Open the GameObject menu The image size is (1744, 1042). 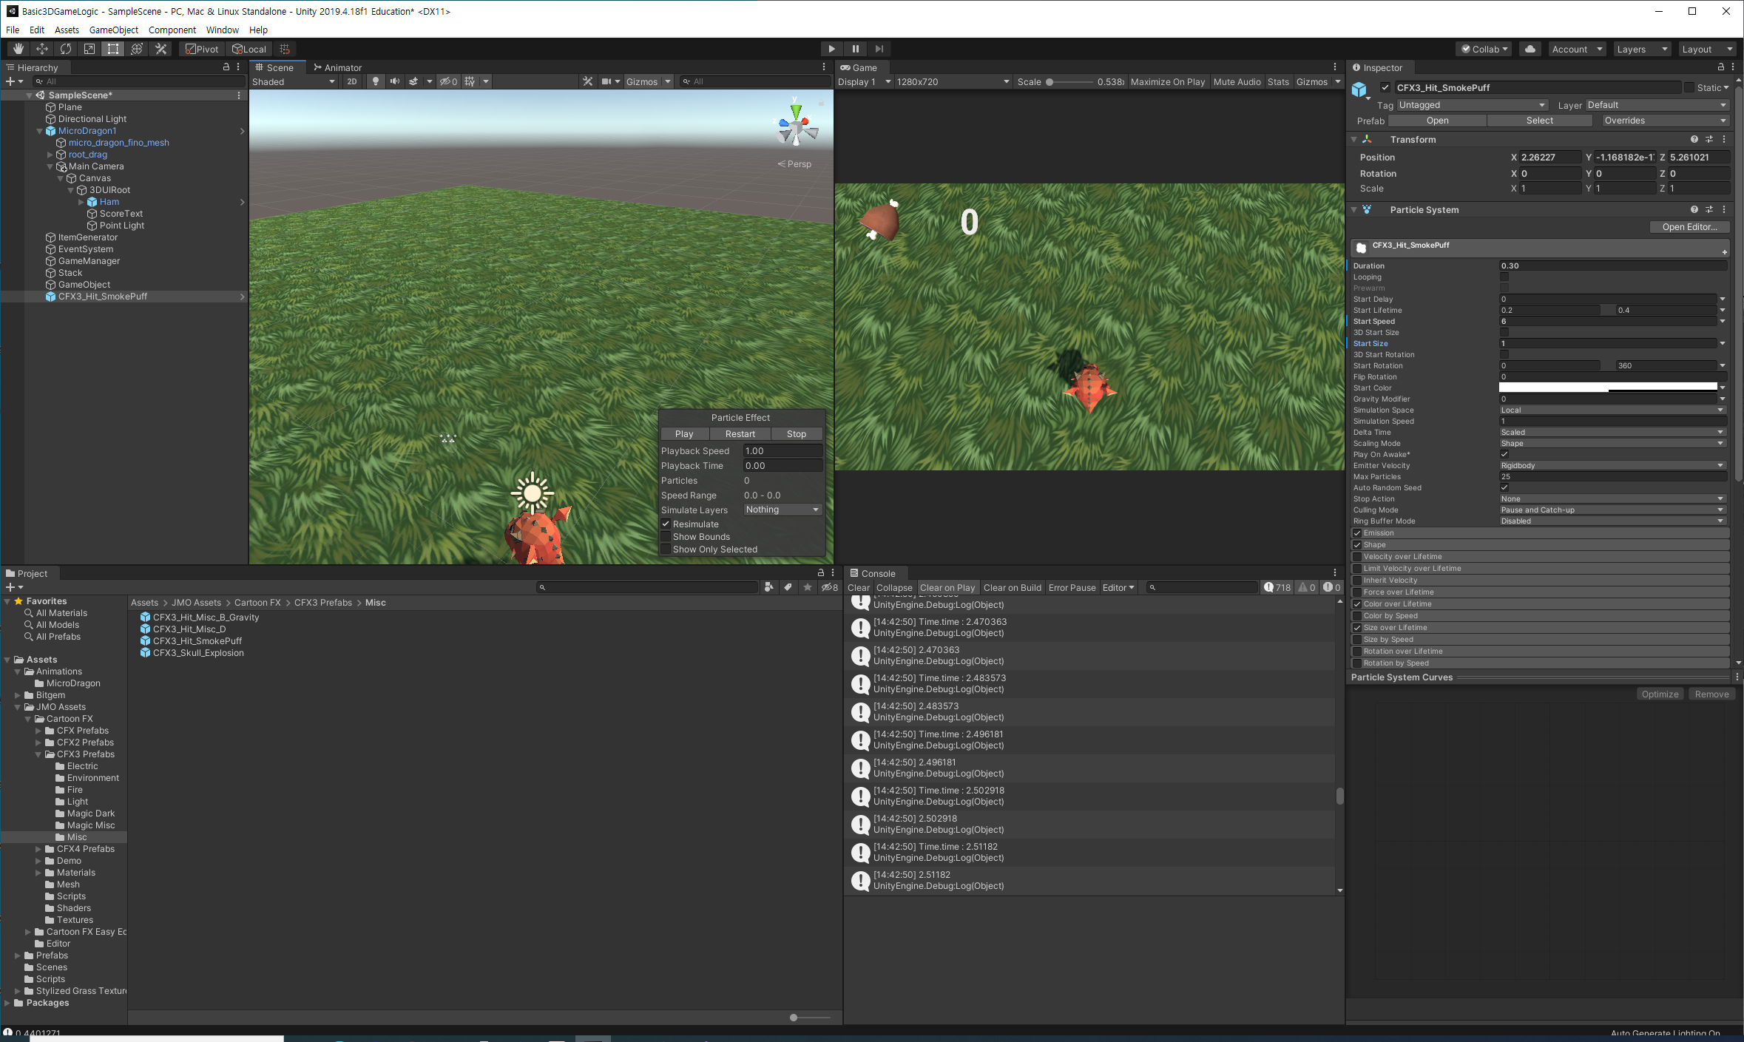click(113, 30)
